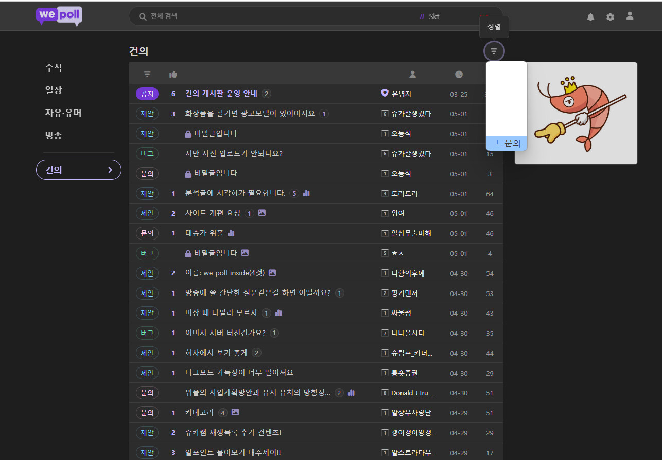The height and width of the screenshot is (460, 662).
Task: Click the category filter icon in table header
Action: tap(147, 75)
